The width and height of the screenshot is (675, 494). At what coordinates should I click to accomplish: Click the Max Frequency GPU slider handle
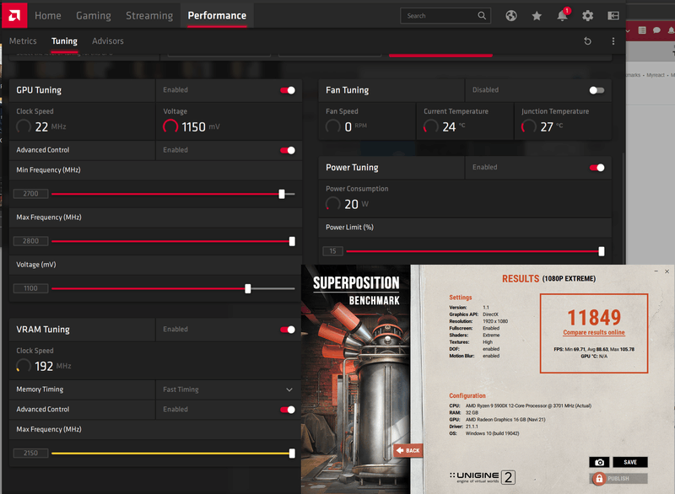[292, 241]
